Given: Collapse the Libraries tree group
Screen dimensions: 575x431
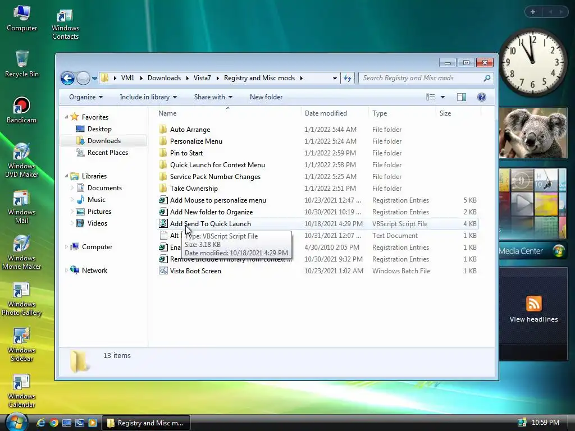Looking at the screenshot, I should 66,176.
